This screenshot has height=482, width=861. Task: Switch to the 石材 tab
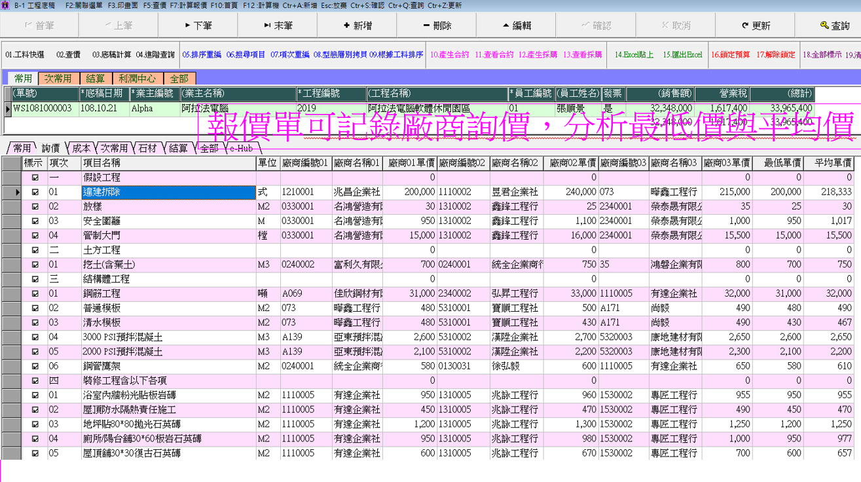tap(146, 149)
